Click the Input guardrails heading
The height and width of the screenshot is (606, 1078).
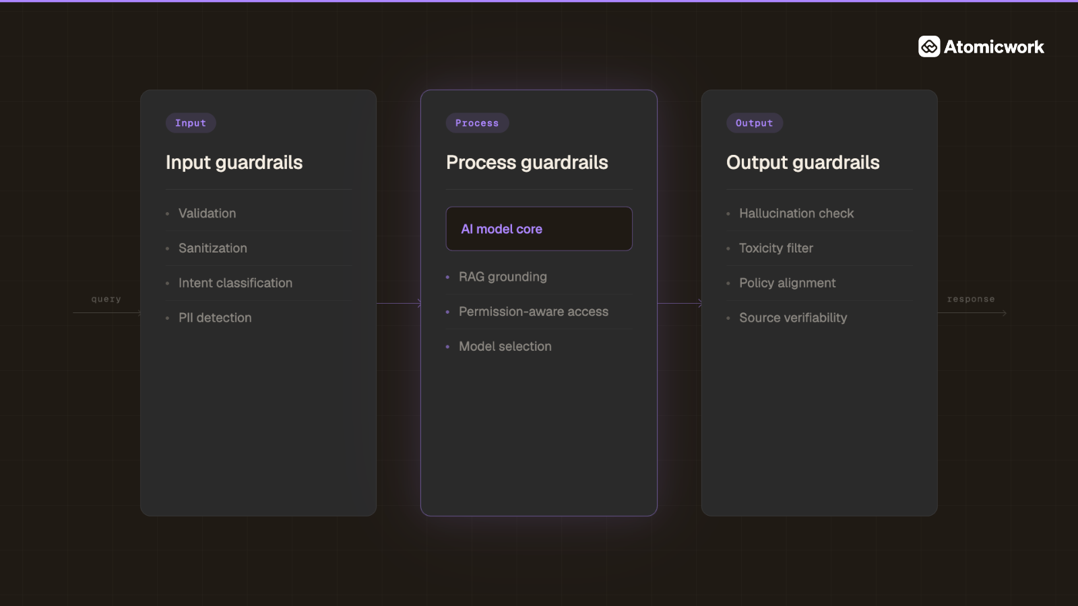click(234, 162)
